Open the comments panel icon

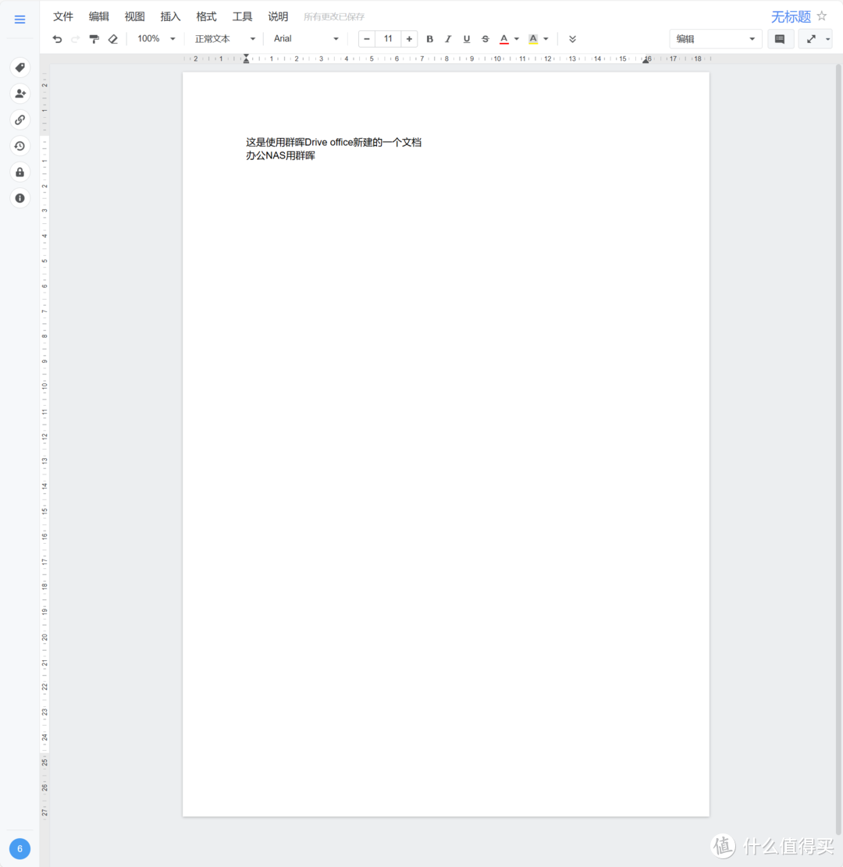[780, 39]
